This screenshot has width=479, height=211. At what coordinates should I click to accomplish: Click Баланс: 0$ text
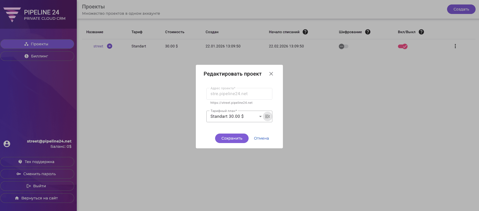[61, 146]
